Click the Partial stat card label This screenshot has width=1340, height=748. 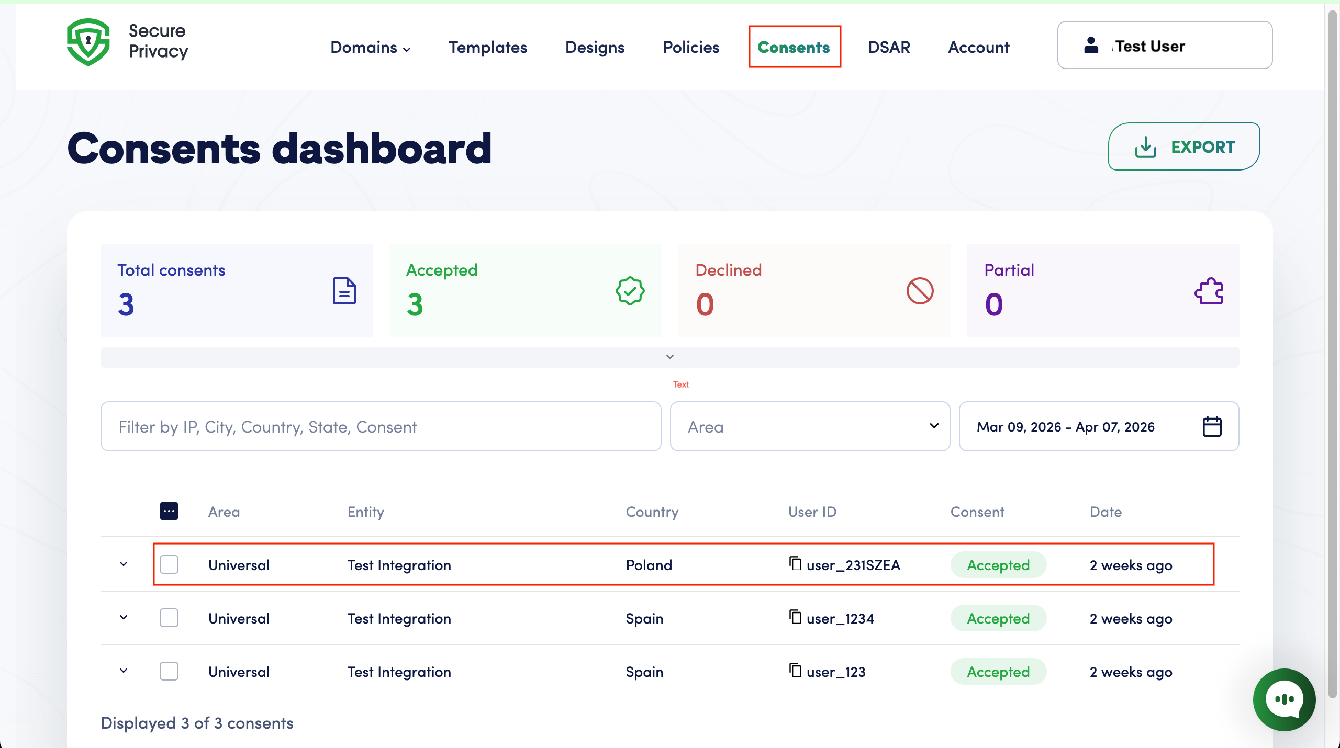coord(1009,270)
